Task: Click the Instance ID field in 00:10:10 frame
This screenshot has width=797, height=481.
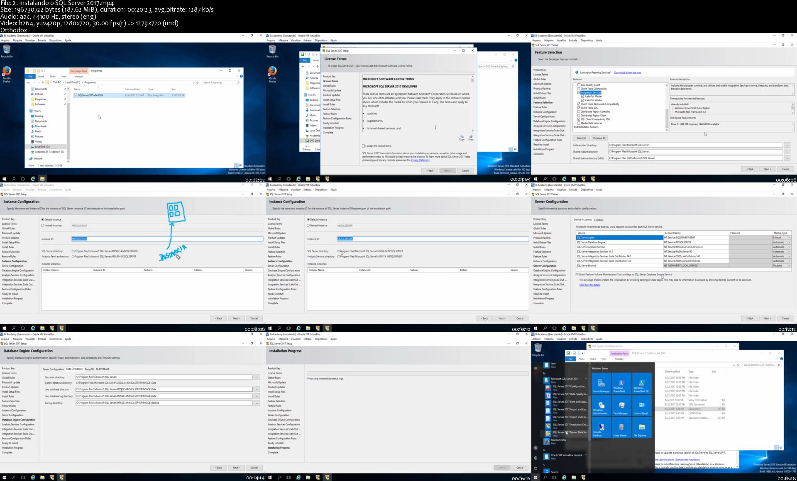Action: click(433, 239)
